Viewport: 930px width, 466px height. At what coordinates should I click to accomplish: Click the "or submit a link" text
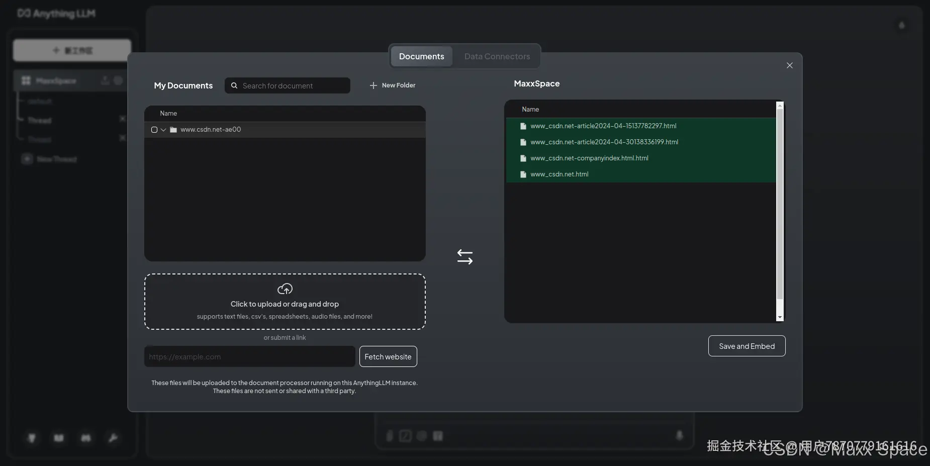(285, 338)
